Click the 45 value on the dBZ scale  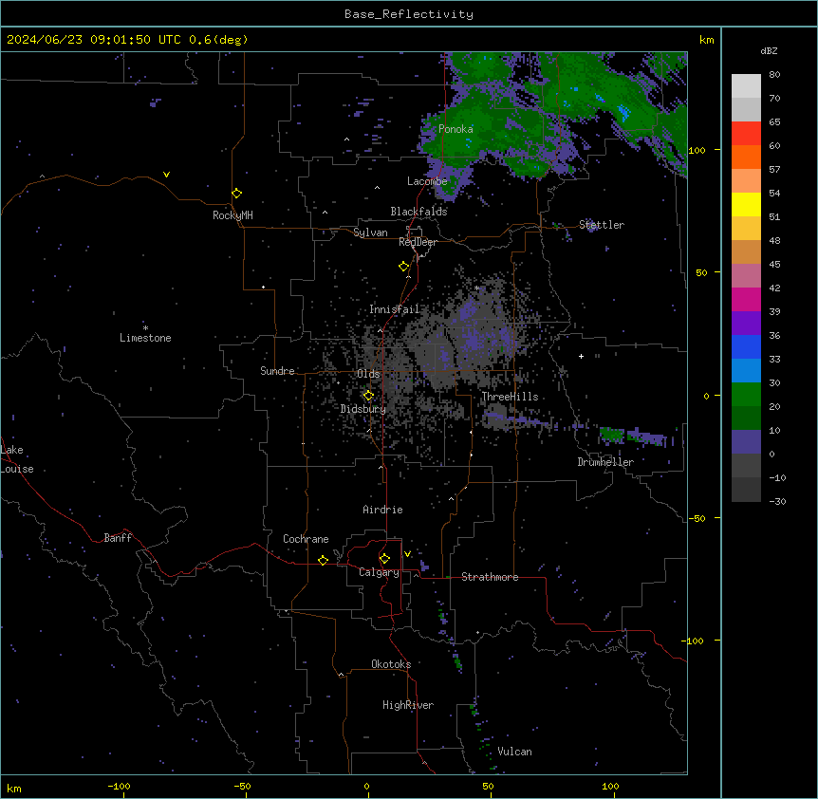coord(774,265)
